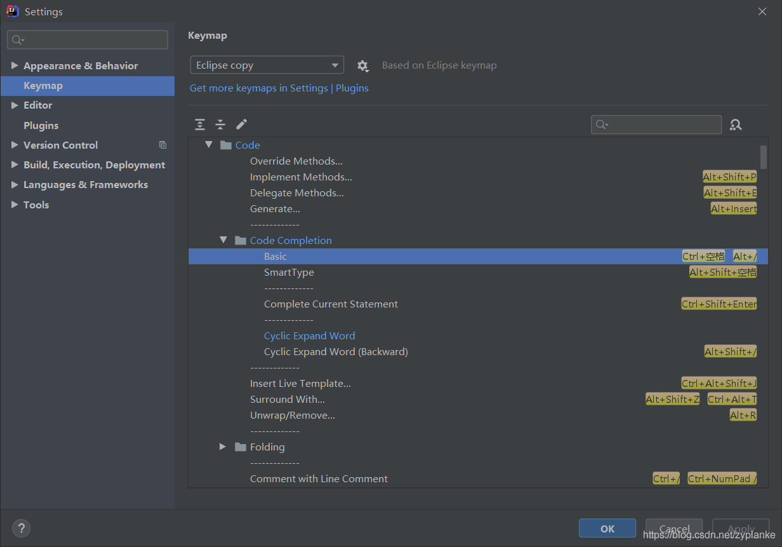Apply changes with the OK button

point(607,528)
